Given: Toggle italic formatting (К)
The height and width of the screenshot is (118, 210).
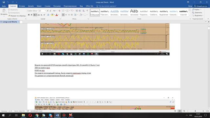Looking at the screenshot, I should 31,15.
